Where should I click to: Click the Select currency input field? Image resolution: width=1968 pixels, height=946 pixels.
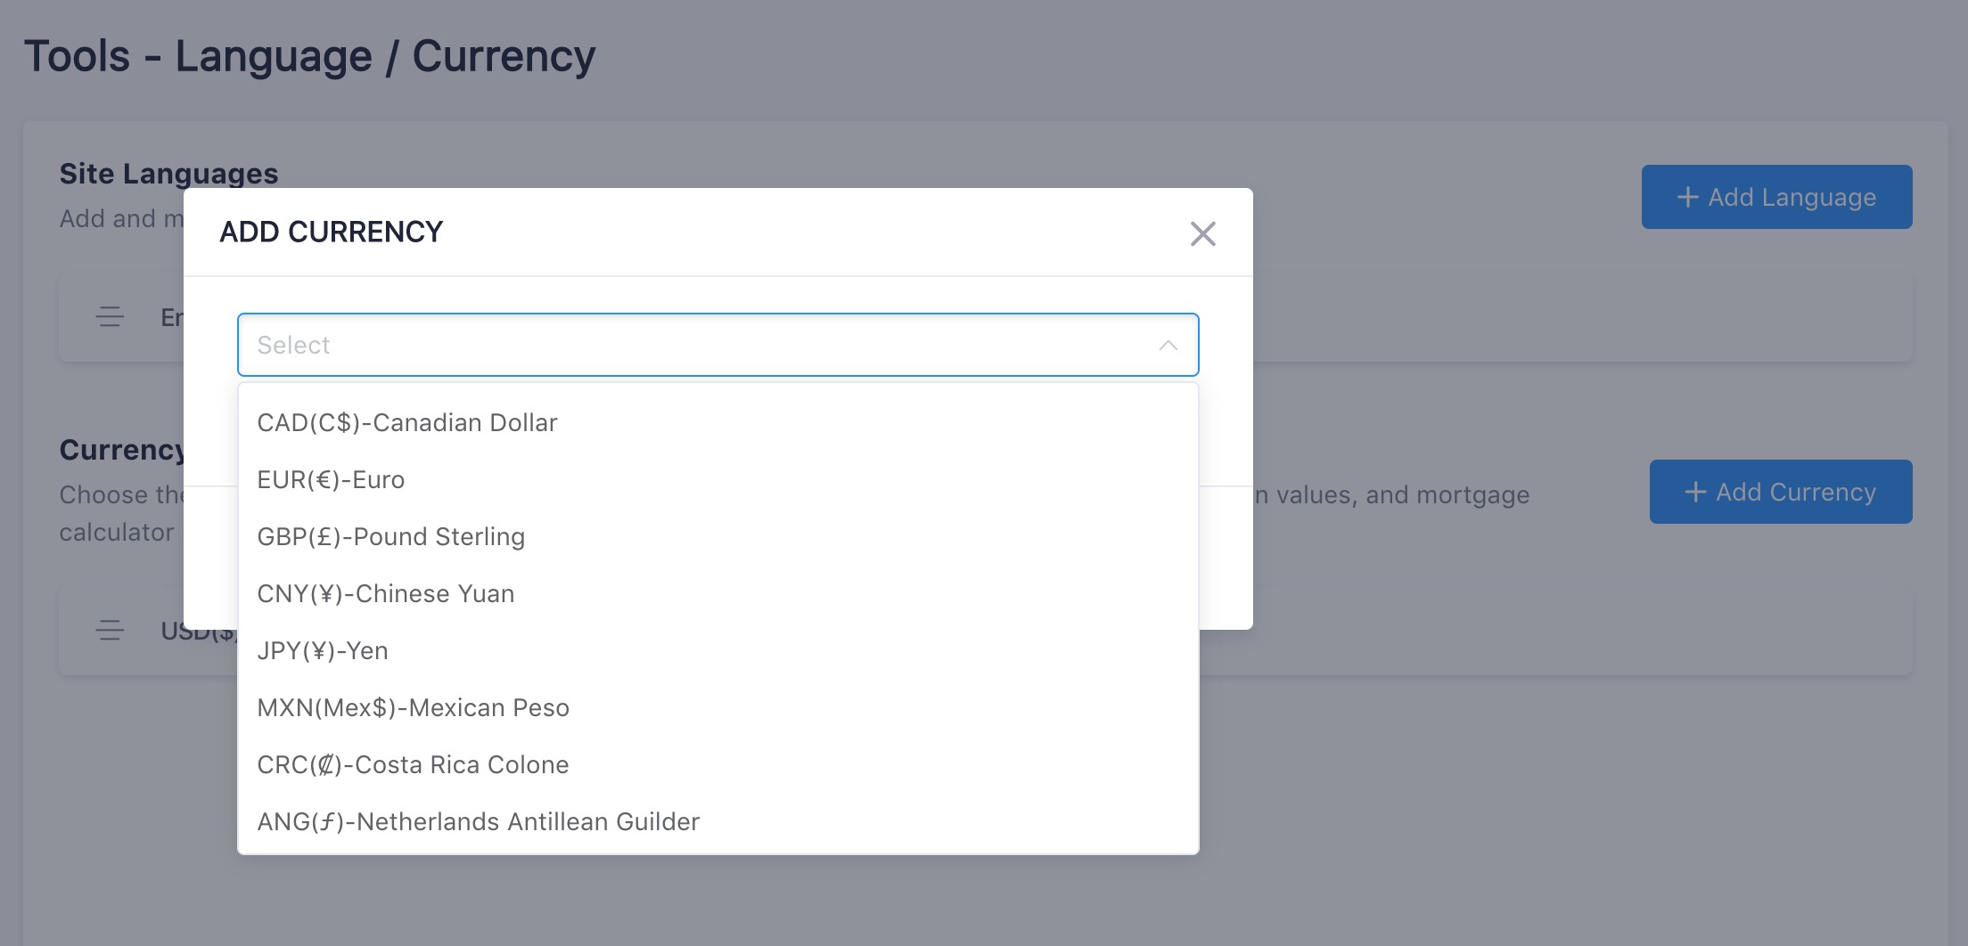point(717,345)
